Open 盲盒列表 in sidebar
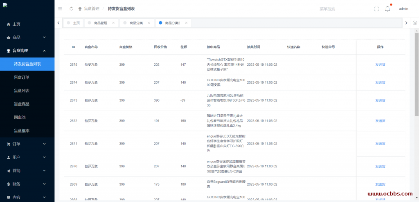 click(x=27, y=91)
